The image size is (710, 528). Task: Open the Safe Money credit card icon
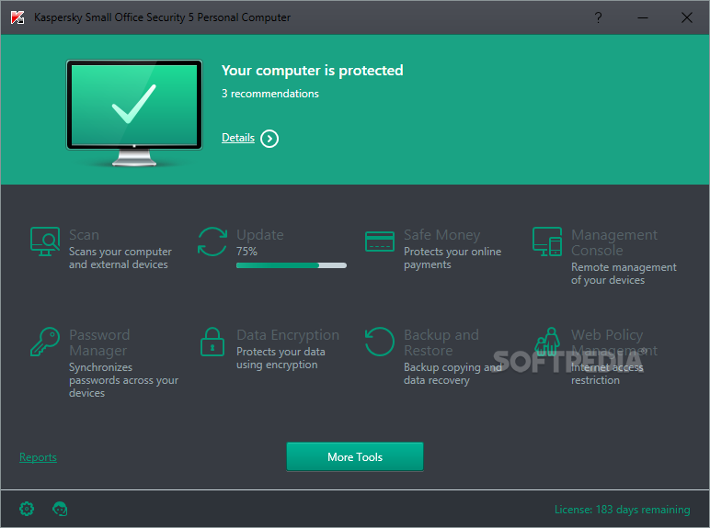click(x=380, y=242)
